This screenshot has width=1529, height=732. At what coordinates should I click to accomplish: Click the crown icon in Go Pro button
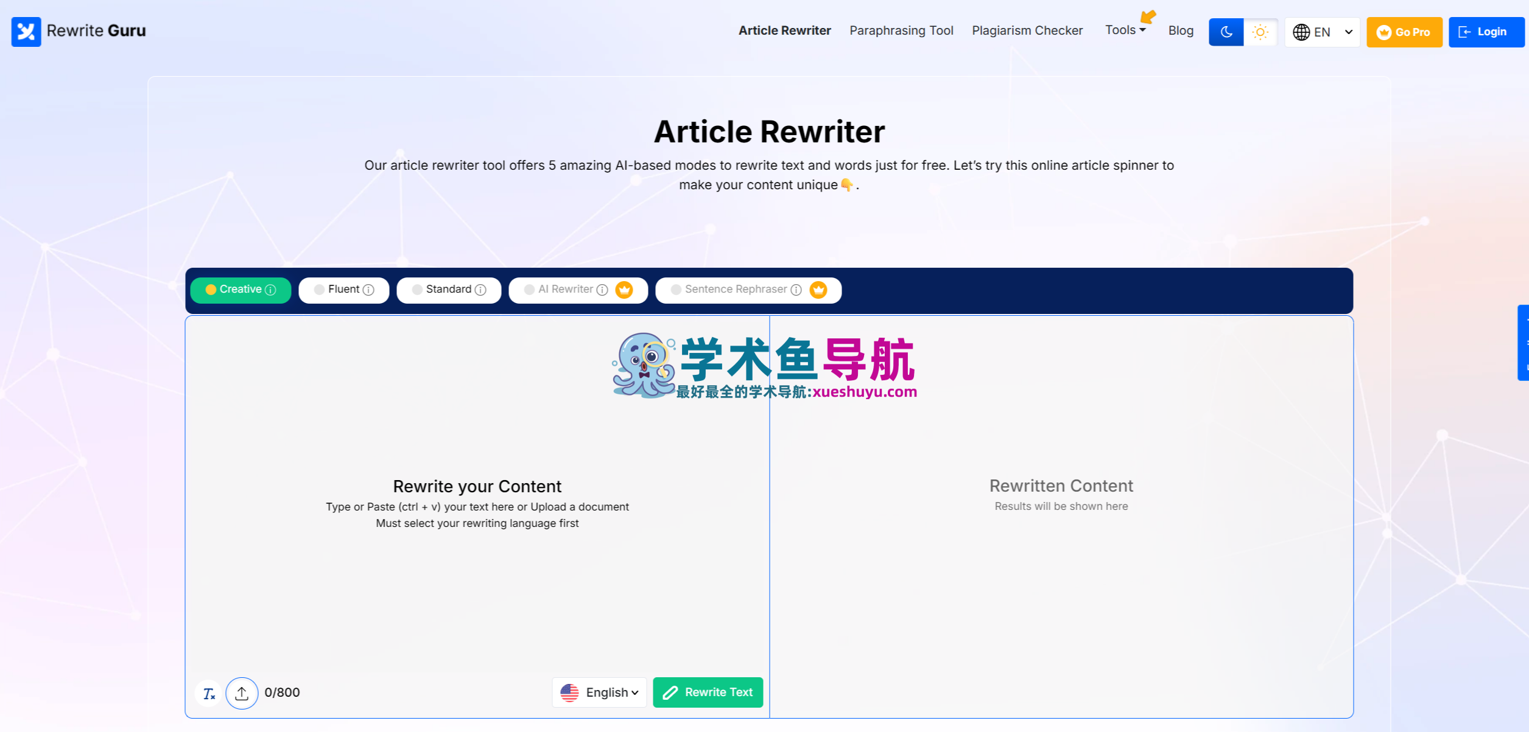coord(1383,32)
